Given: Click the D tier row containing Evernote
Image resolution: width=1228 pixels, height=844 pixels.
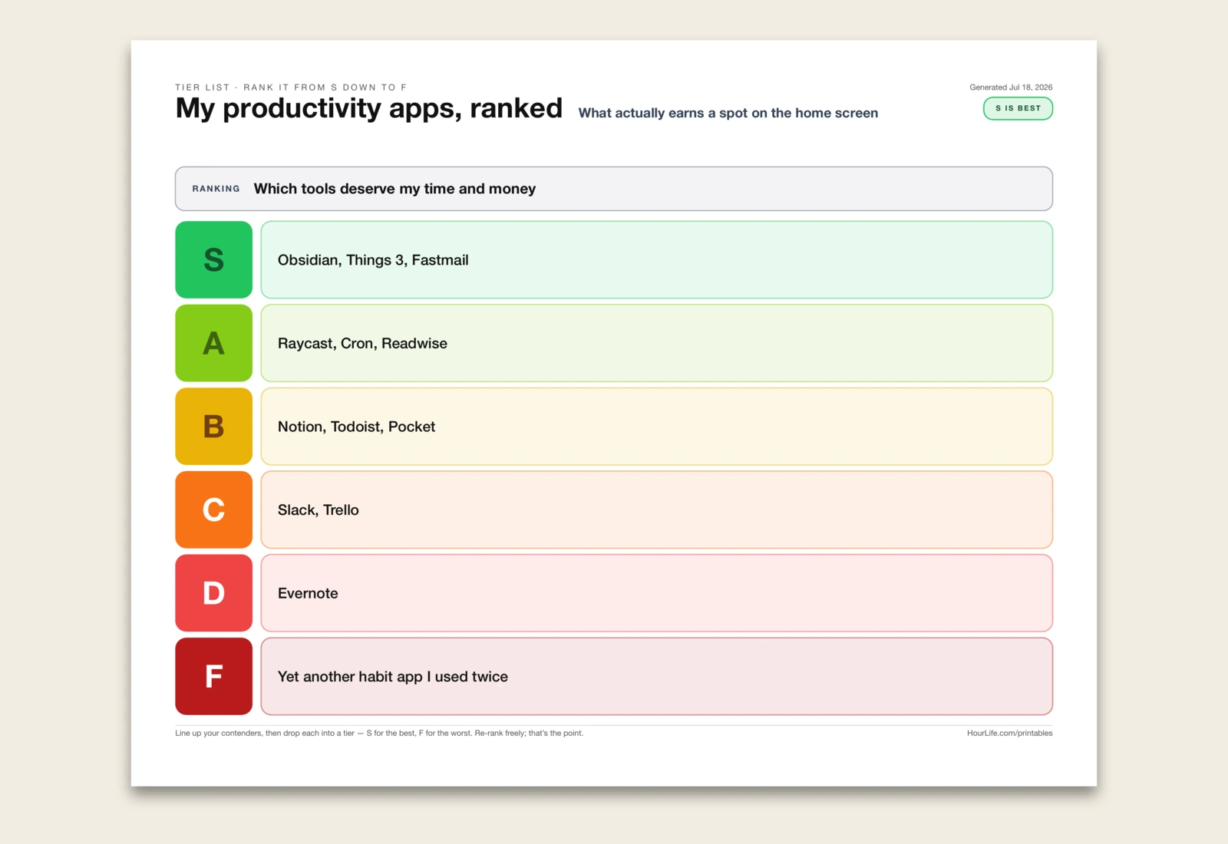Looking at the screenshot, I should click(x=656, y=593).
